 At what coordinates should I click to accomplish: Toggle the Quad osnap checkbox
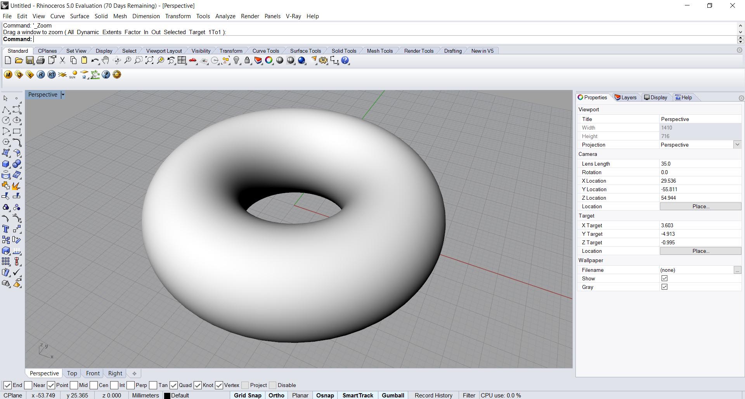point(173,385)
